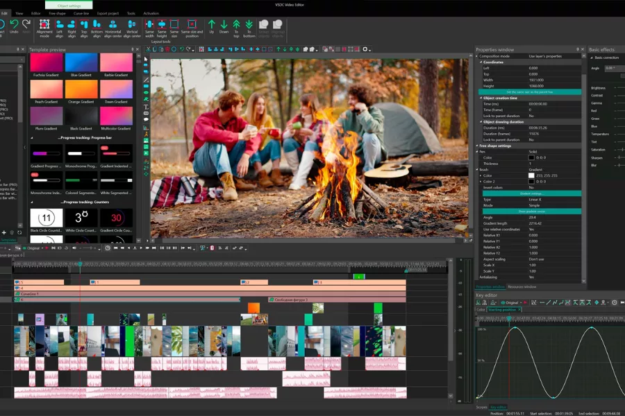625x416 pixels.
Task: Collapse Progress tracking: Progress bar group
Action: 32,138
